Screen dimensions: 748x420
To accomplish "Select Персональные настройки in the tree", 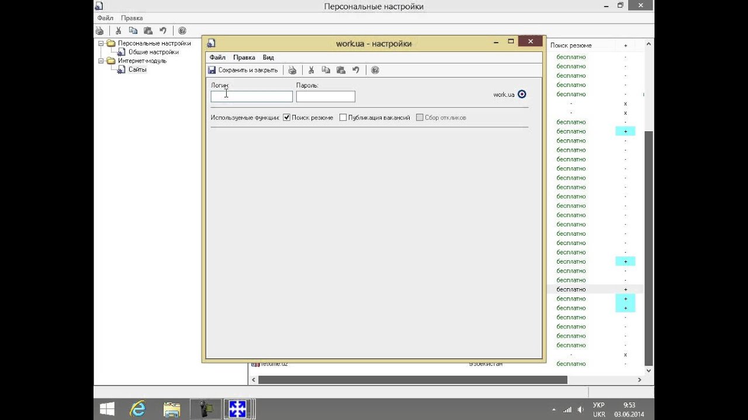I will pos(154,43).
